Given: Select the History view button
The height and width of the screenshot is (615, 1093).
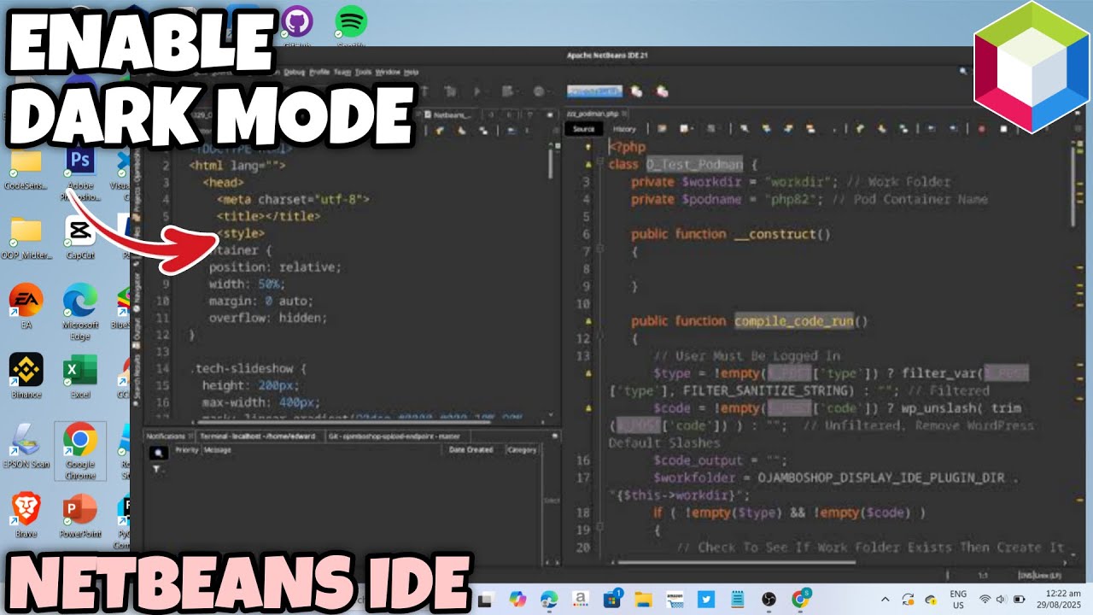Looking at the screenshot, I should 624,129.
